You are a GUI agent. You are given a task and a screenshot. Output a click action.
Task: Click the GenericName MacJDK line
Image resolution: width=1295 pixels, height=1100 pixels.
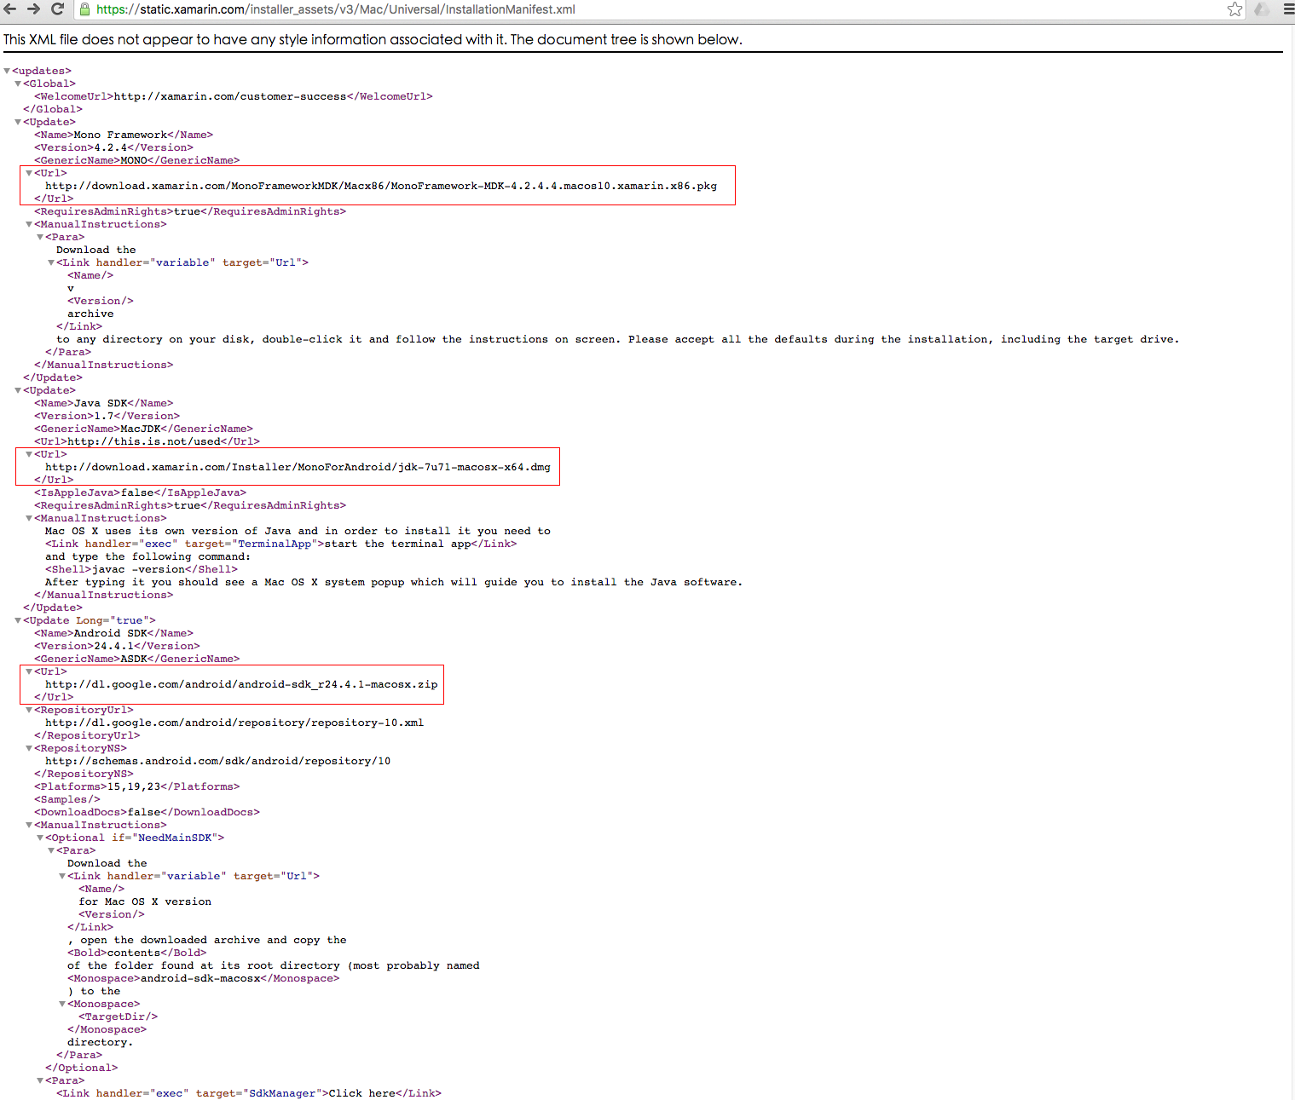pyautogui.click(x=143, y=429)
